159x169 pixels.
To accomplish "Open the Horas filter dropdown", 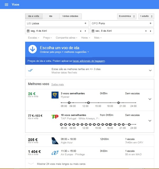I will click(x=86, y=38).
